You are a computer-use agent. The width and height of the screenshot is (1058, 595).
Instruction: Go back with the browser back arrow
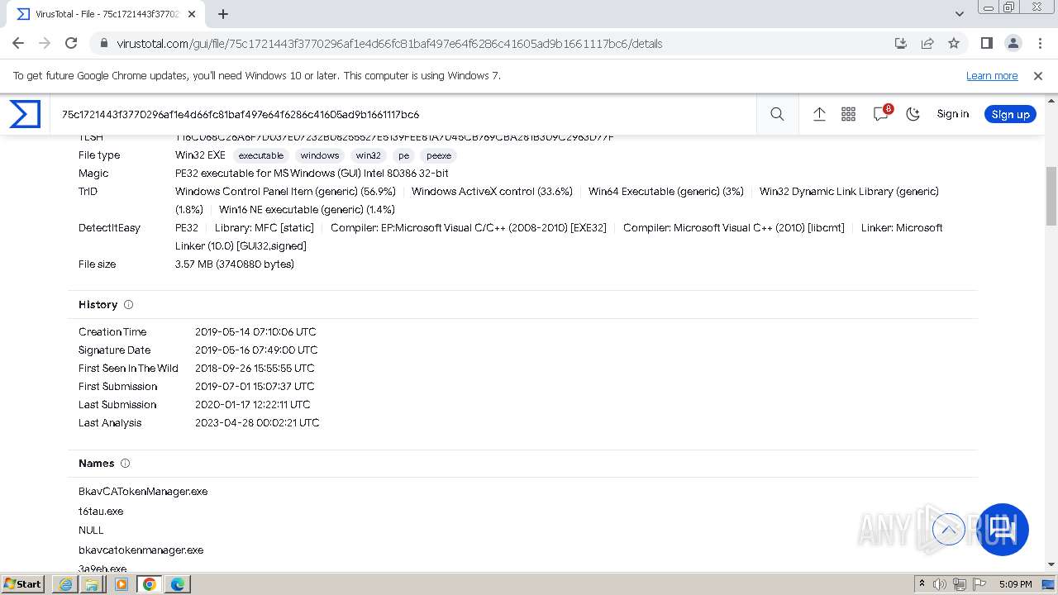click(18, 43)
